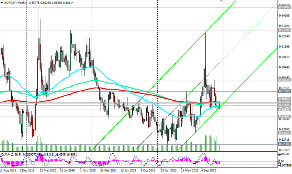Image resolution: width=292 pixels, height=174 pixels.
Task: Select the "0.86200" price level tag
Action: click(284, 102)
